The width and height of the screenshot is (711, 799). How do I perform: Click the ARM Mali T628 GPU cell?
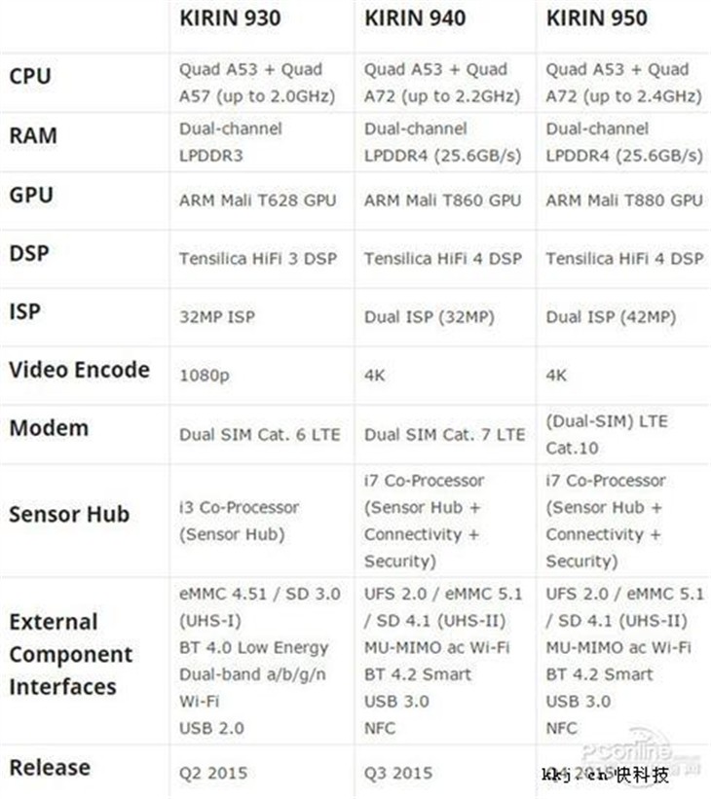257,200
